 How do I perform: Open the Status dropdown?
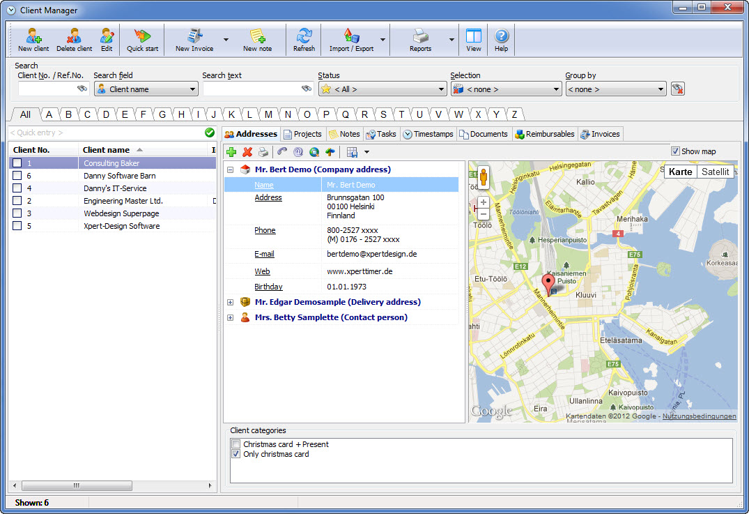pyautogui.click(x=383, y=89)
